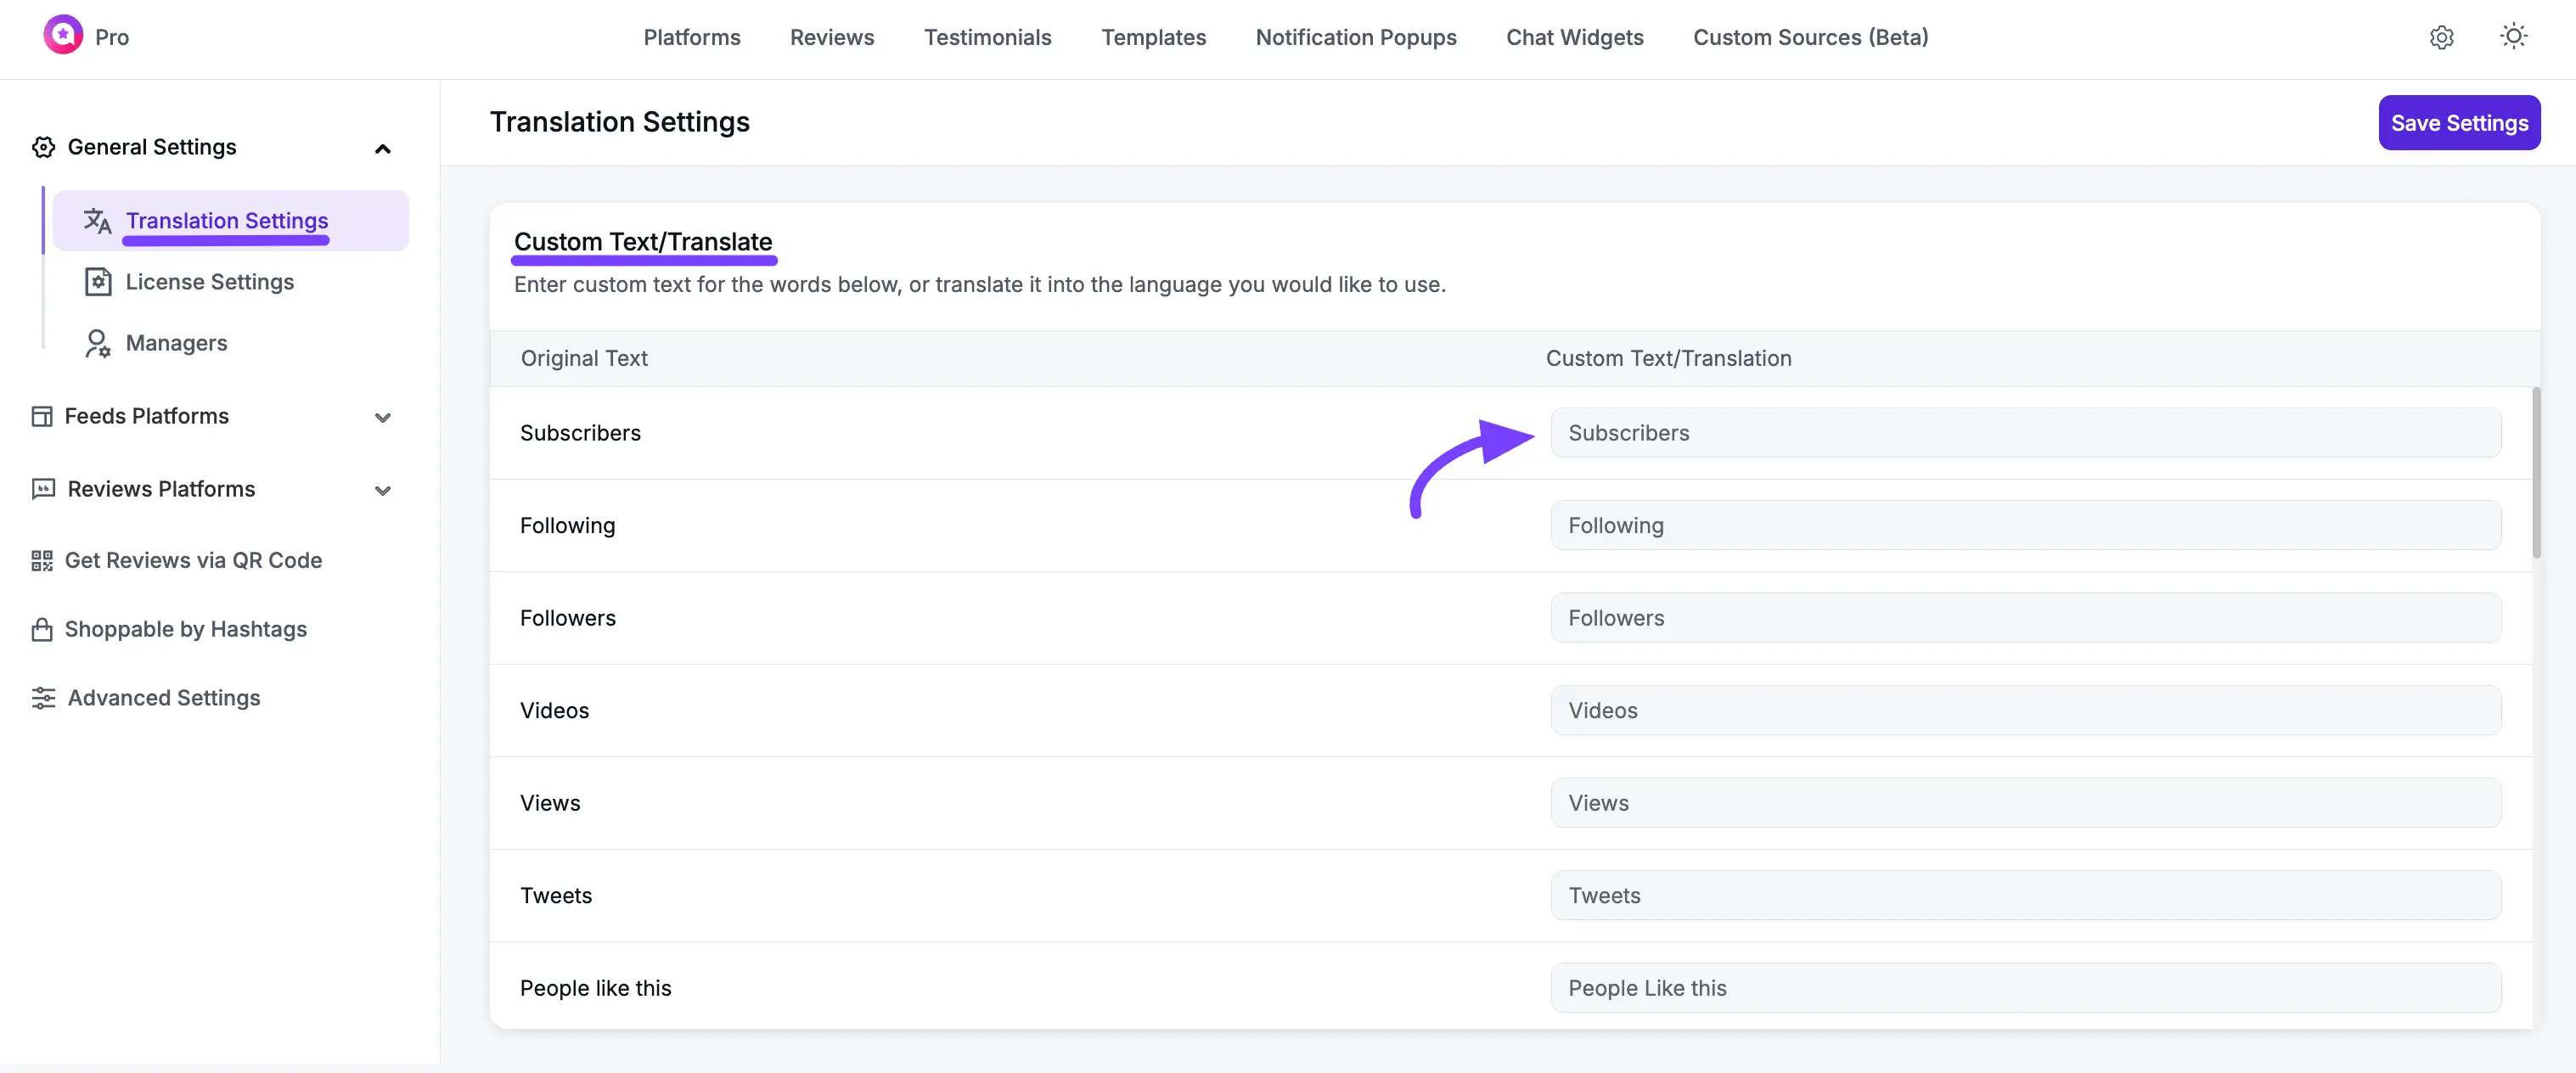This screenshot has height=1073, width=2576.
Task: Open the settings gear in top bar
Action: tap(2443, 37)
